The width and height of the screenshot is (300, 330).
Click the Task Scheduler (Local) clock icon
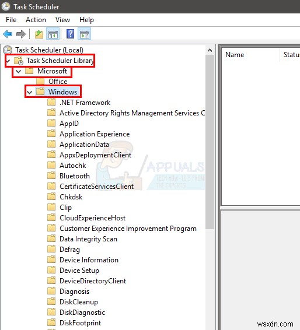[8, 50]
